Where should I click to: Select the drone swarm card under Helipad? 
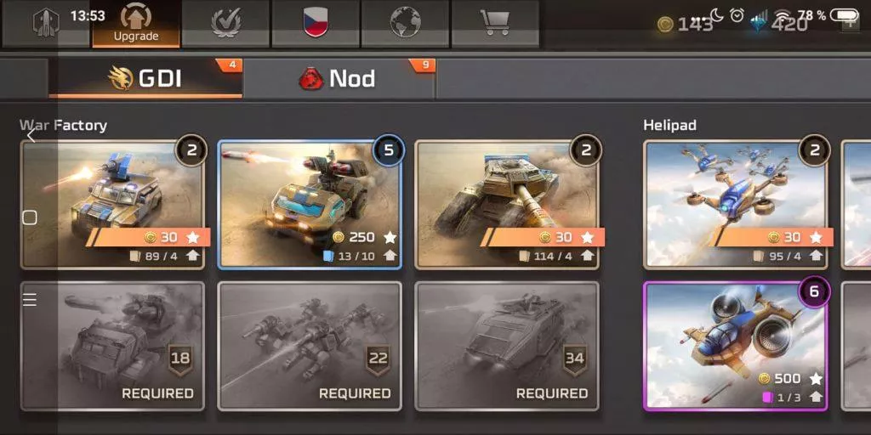[736, 205]
